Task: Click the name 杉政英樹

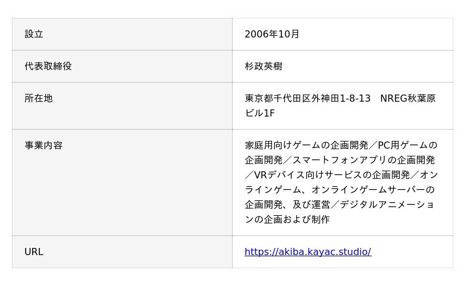Action: tap(264, 66)
